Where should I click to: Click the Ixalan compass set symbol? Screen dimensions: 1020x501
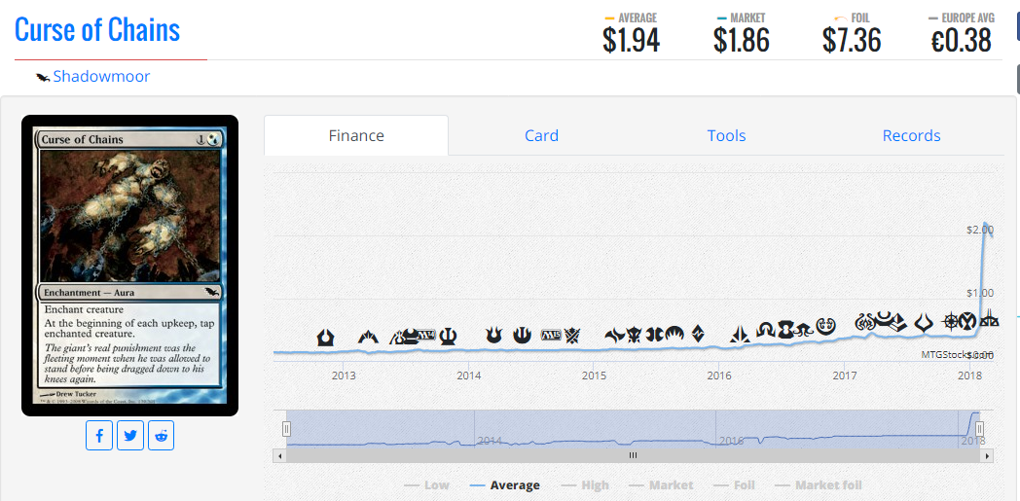pyautogui.click(x=951, y=321)
